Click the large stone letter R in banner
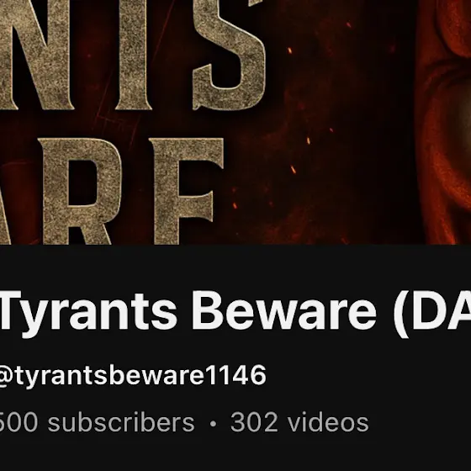 [80, 191]
